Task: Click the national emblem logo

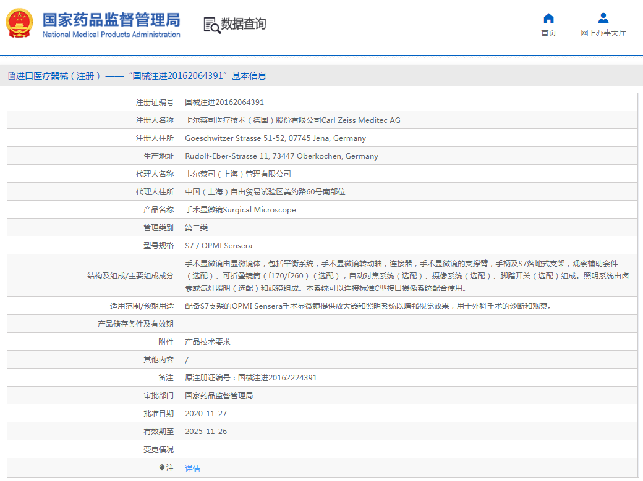Action: tap(19, 23)
